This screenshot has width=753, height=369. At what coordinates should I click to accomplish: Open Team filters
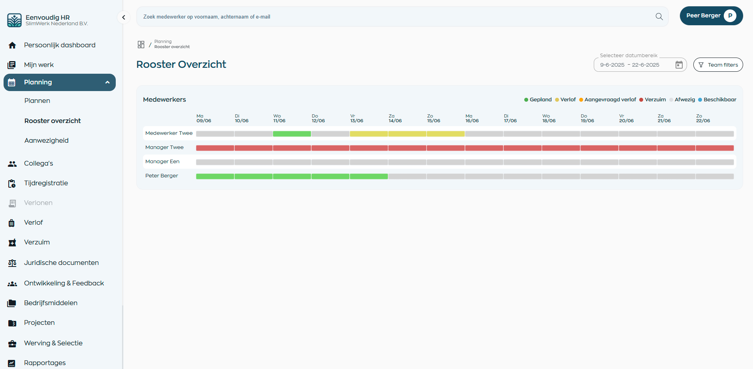[718, 65]
